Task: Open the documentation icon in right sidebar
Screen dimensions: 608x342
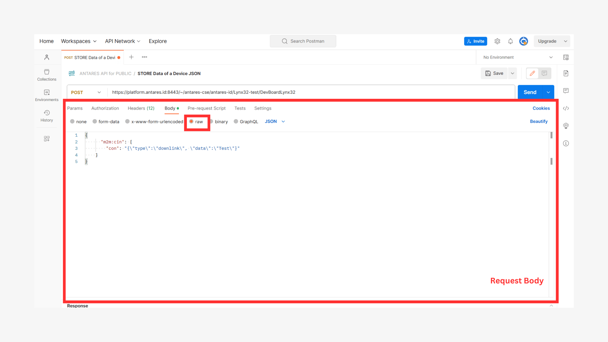Action: tap(566, 73)
